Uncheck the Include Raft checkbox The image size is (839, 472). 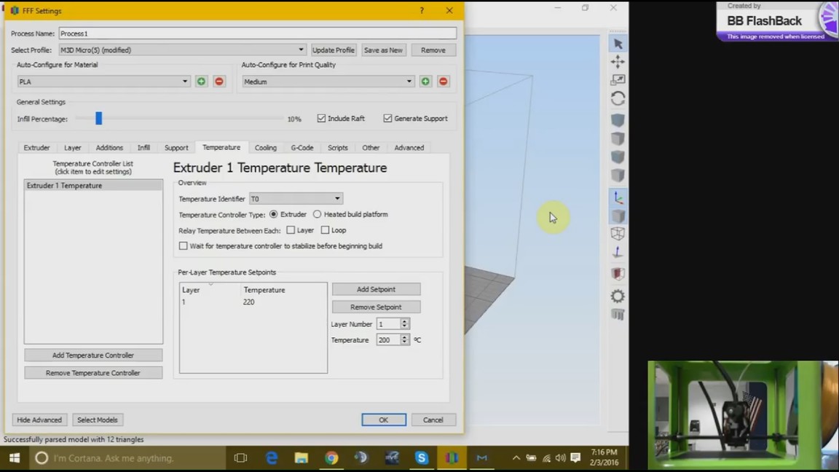coord(321,119)
